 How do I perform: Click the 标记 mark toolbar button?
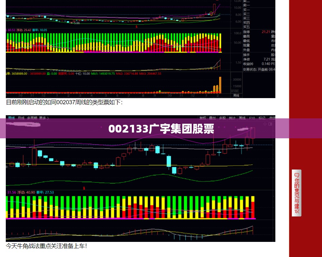(x=262, y=118)
